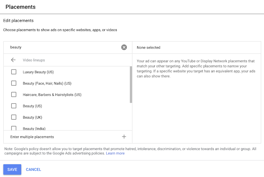Clear the beauty search text
Image resolution: width=264 pixels, height=177 pixels.
[124, 47]
